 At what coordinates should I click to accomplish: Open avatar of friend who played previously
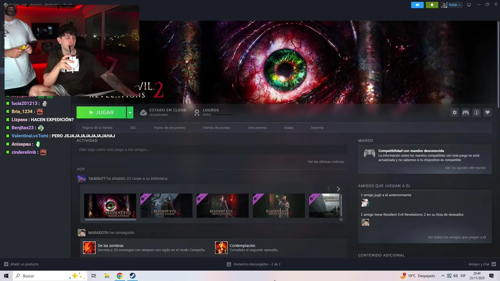click(x=365, y=203)
